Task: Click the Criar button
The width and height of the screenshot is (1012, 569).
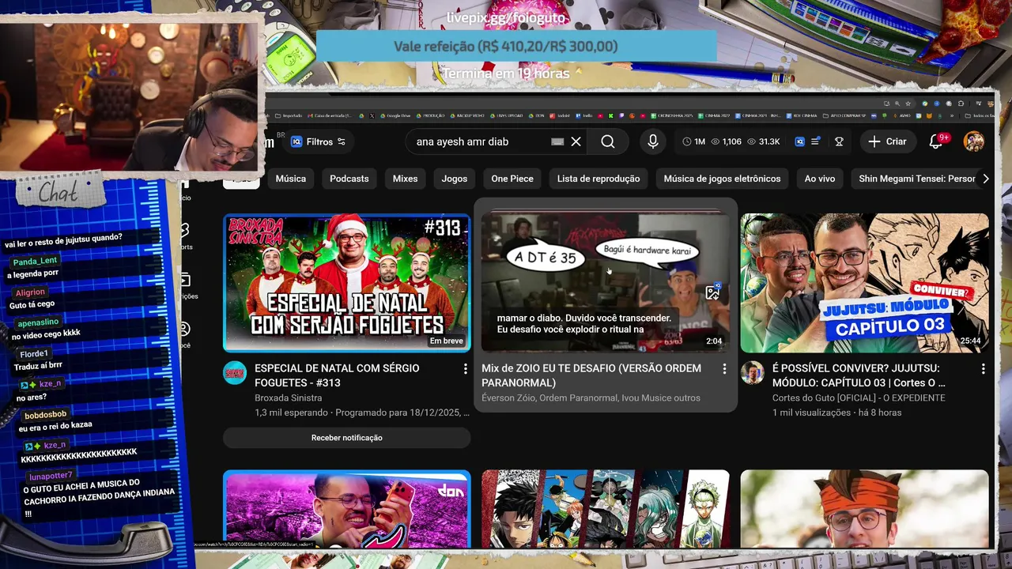Action: pos(888,141)
